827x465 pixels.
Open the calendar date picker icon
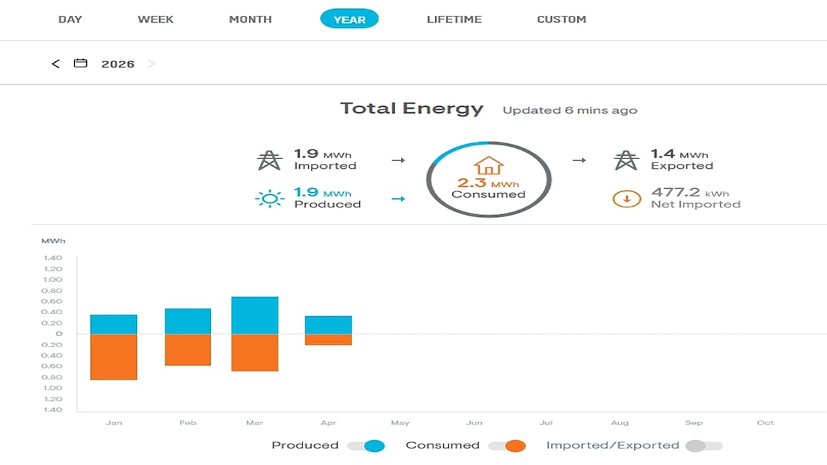(x=81, y=63)
